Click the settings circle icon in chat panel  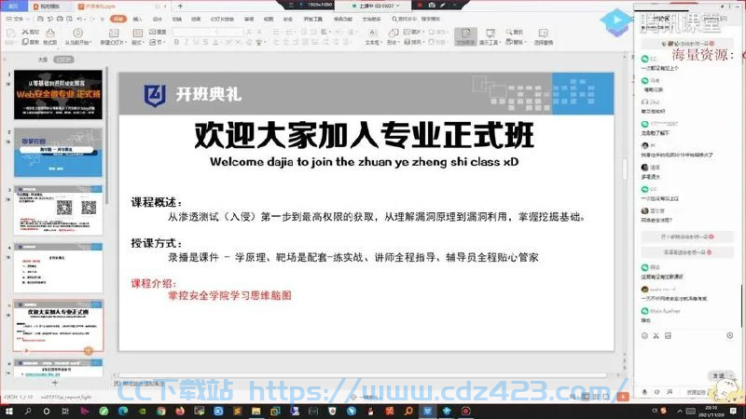pyautogui.click(x=730, y=336)
